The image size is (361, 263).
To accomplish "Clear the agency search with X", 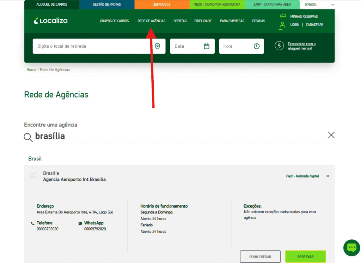I will 331,135.
